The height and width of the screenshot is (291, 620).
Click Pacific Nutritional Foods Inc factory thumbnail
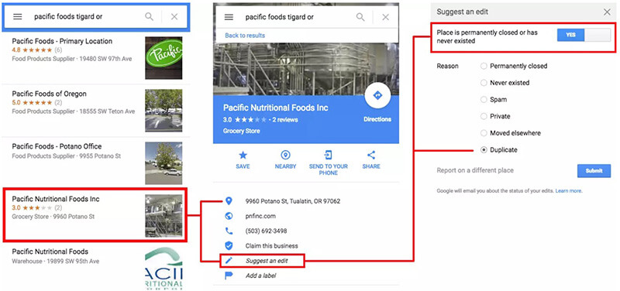pos(164,216)
